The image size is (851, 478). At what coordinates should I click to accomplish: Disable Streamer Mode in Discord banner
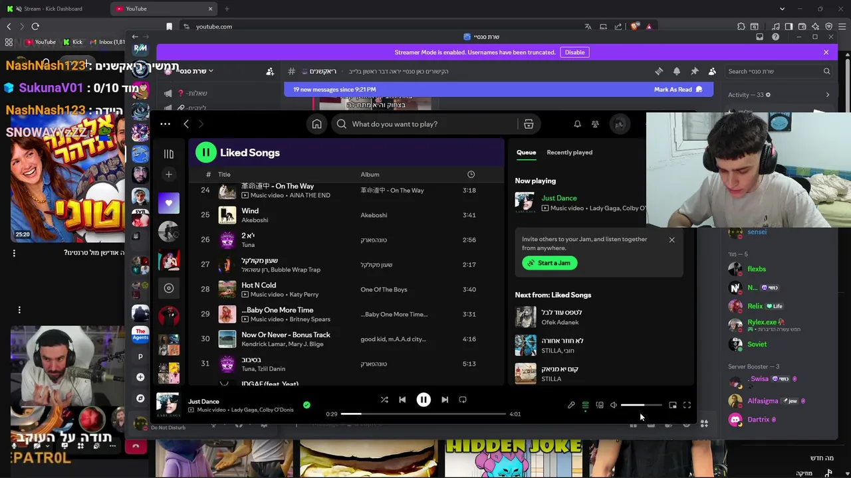point(574,52)
